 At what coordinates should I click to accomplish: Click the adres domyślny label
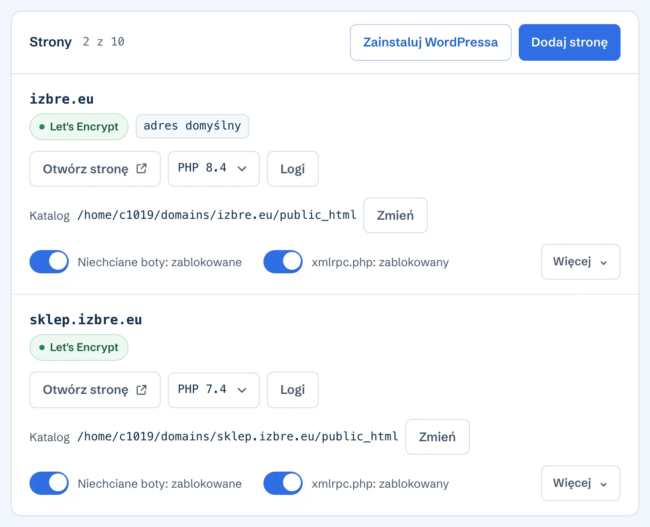point(192,126)
